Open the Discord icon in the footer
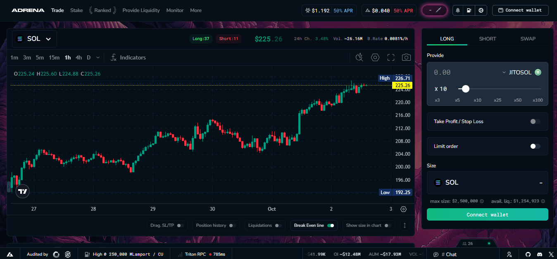Screen dimensions: 557x259 pyautogui.click(x=539, y=254)
